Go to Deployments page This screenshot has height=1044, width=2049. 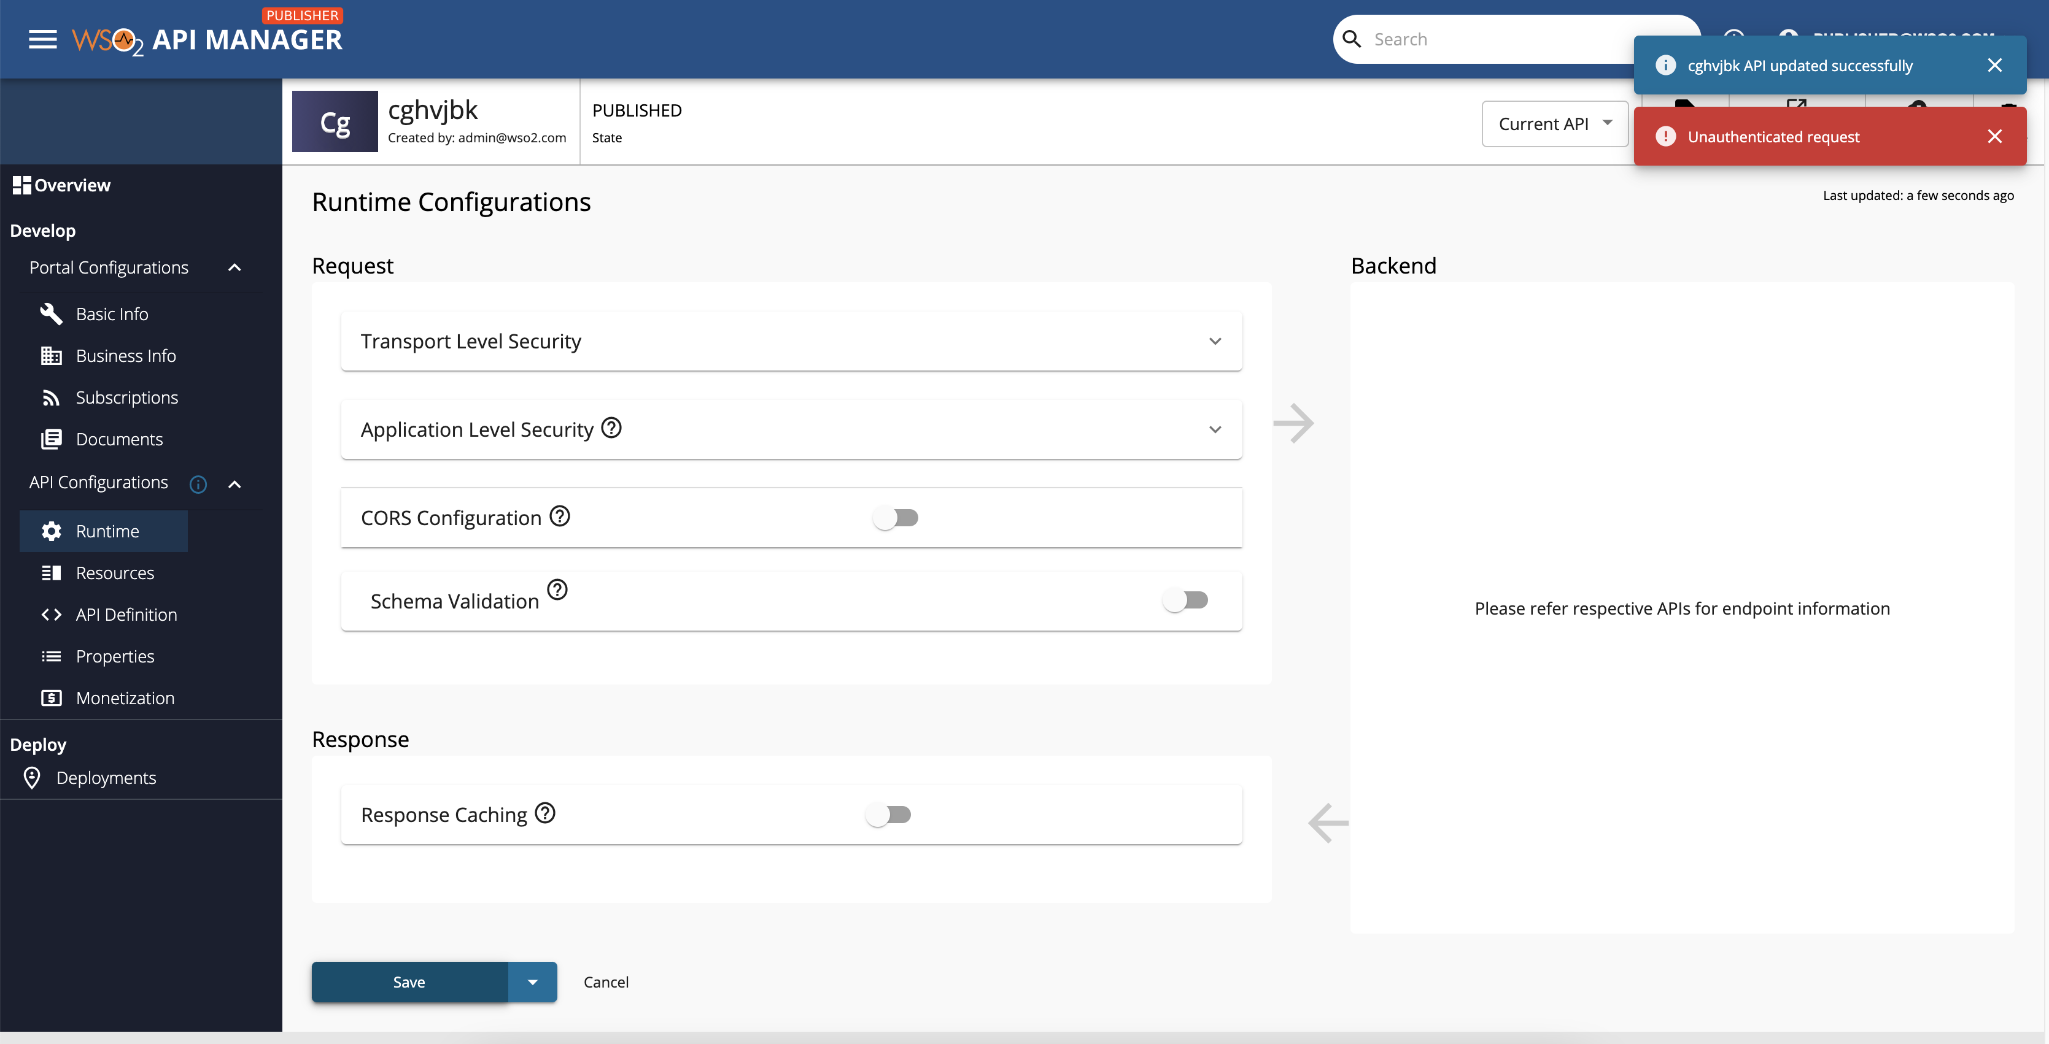106,778
